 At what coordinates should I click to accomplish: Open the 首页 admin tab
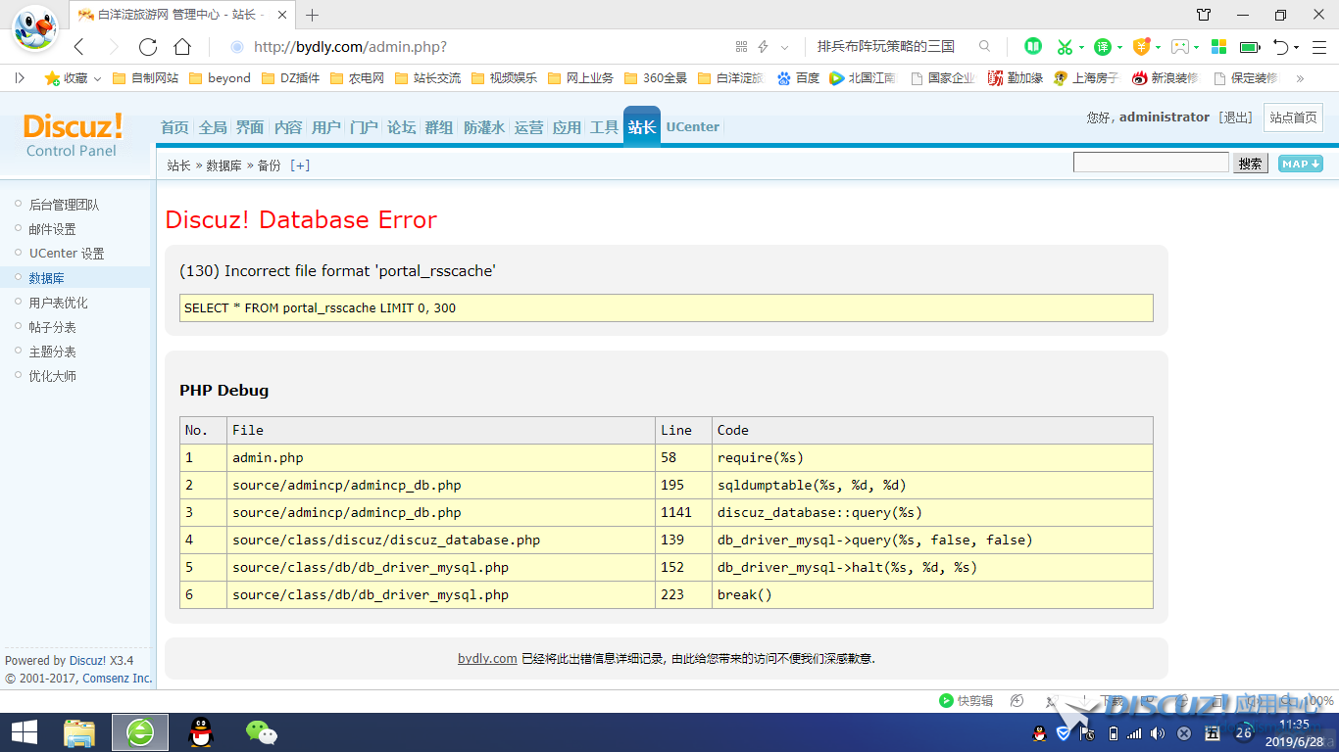point(174,127)
